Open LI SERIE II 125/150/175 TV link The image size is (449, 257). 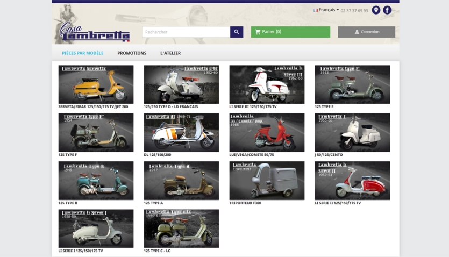pyautogui.click(x=338, y=203)
